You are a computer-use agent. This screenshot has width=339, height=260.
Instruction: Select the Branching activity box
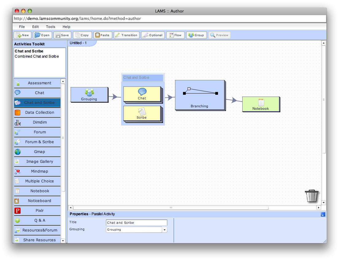coord(200,95)
